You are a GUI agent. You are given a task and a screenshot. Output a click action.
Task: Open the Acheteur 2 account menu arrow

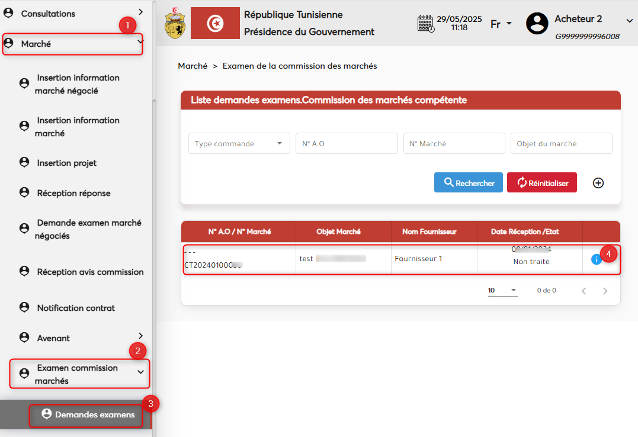click(629, 21)
